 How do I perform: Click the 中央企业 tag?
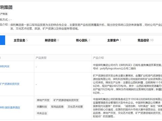pos(42,113)
